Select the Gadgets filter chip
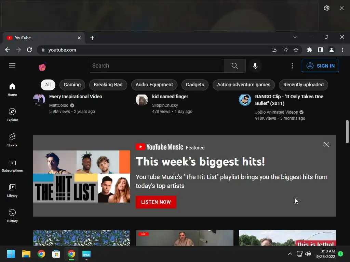 click(195, 85)
